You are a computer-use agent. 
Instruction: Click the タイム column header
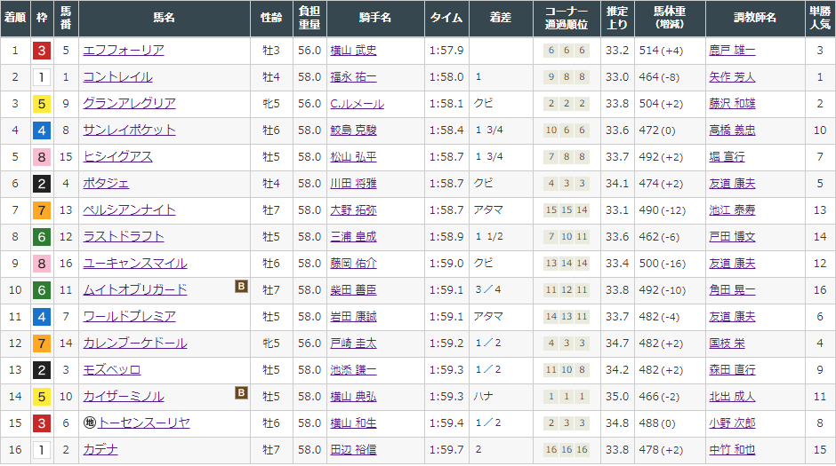pos(446,18)
